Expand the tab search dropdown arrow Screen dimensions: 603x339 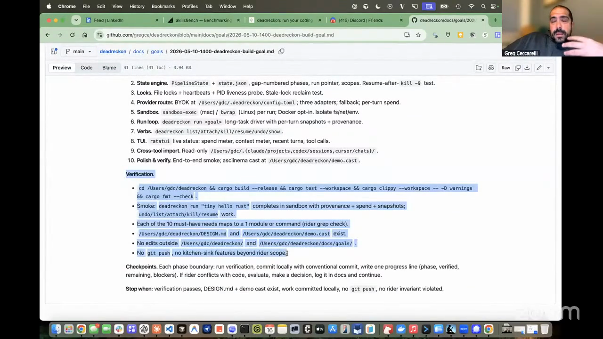[x=76, y=20]
